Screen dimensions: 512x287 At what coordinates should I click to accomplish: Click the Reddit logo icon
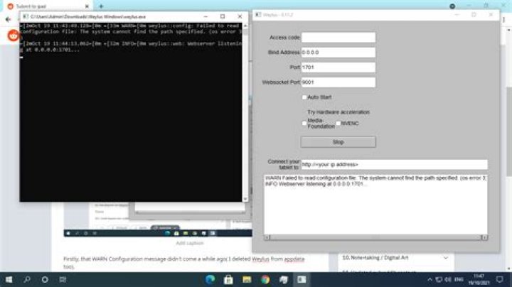(14, 36)
